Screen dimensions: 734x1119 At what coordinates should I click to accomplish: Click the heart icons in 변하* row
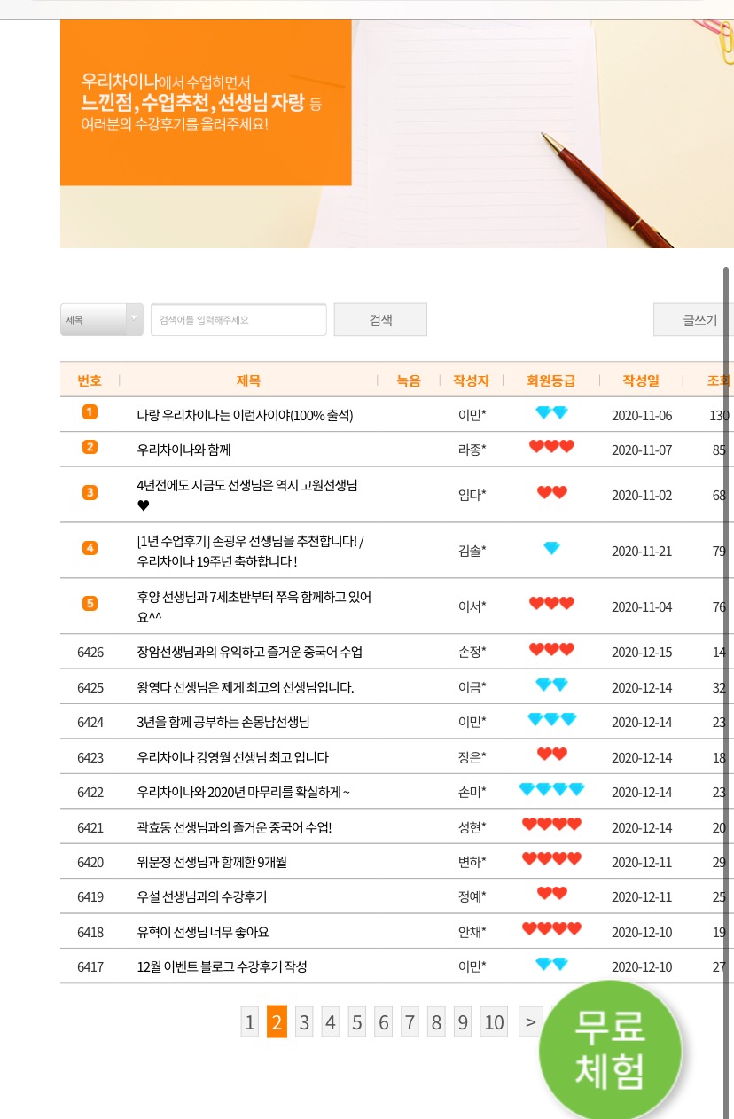[x=551, y=858]
